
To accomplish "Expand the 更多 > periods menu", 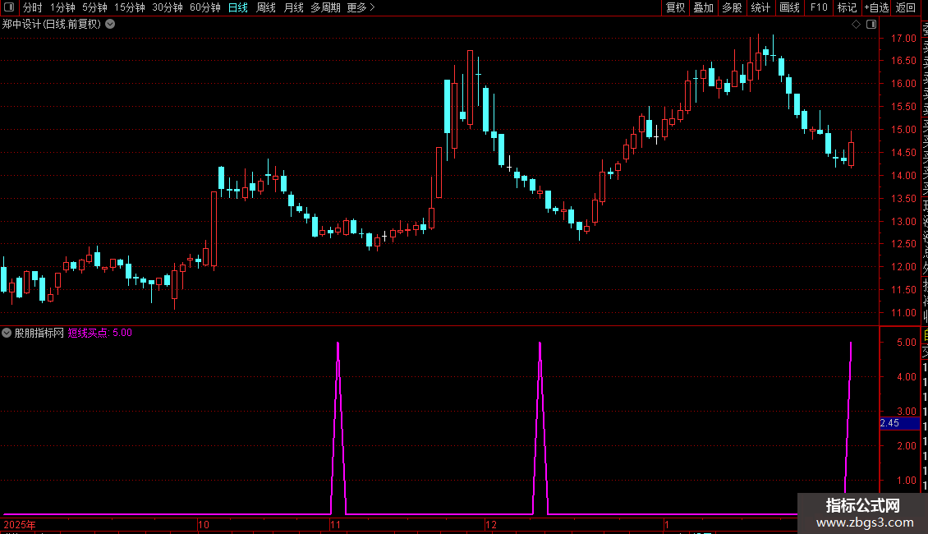I will pos(361,7).
